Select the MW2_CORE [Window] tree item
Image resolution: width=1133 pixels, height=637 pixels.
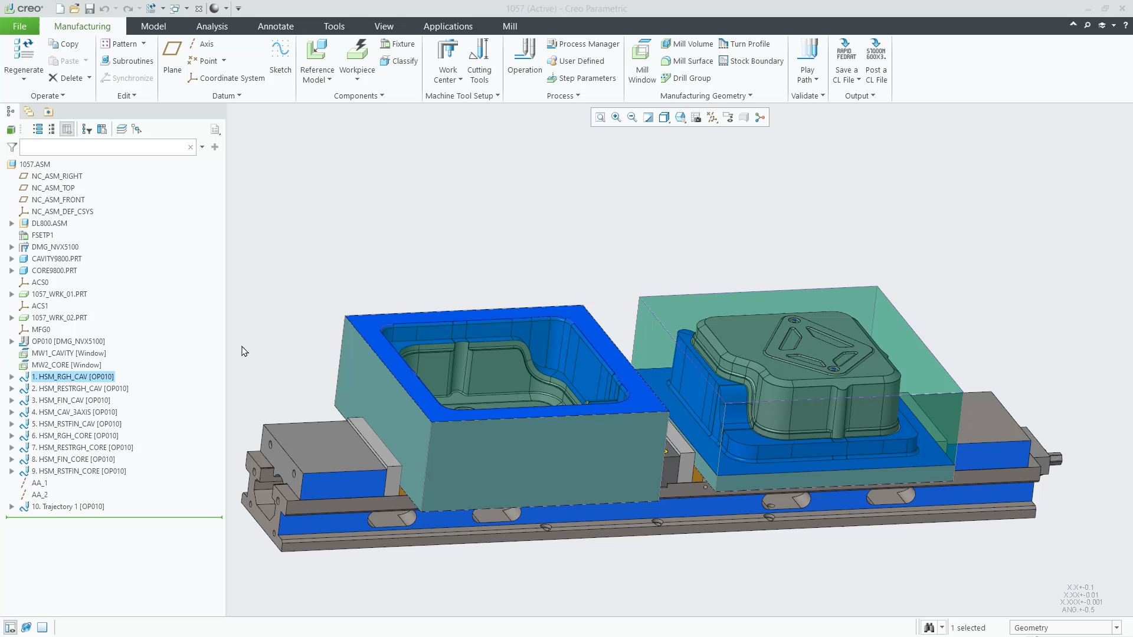(66, 365)
